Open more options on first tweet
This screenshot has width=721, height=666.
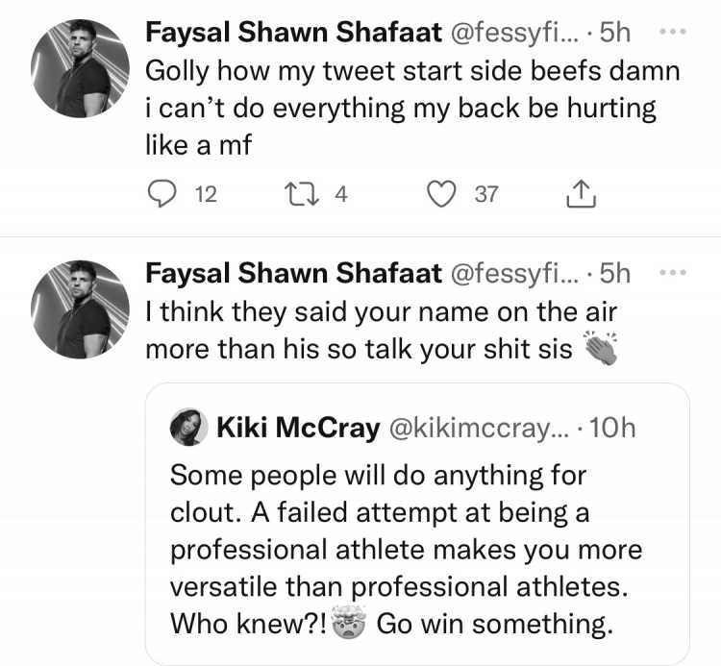673,32
